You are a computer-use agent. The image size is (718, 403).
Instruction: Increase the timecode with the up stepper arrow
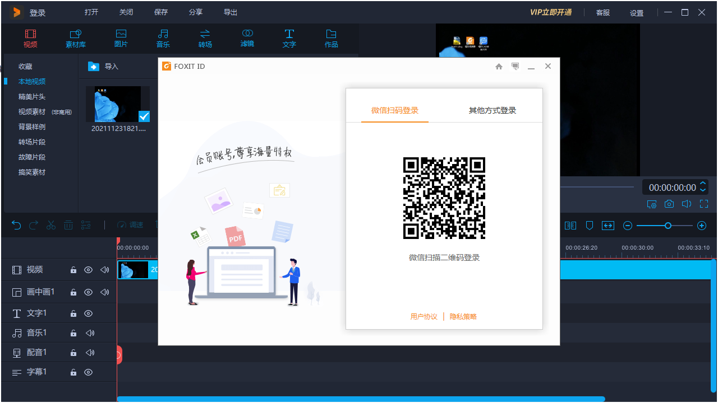tap(703, 184)
